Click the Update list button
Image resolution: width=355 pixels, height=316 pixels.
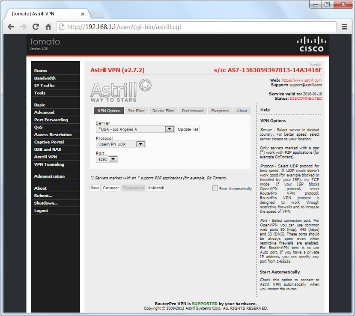pyautogui.click(x=188, y=129)
